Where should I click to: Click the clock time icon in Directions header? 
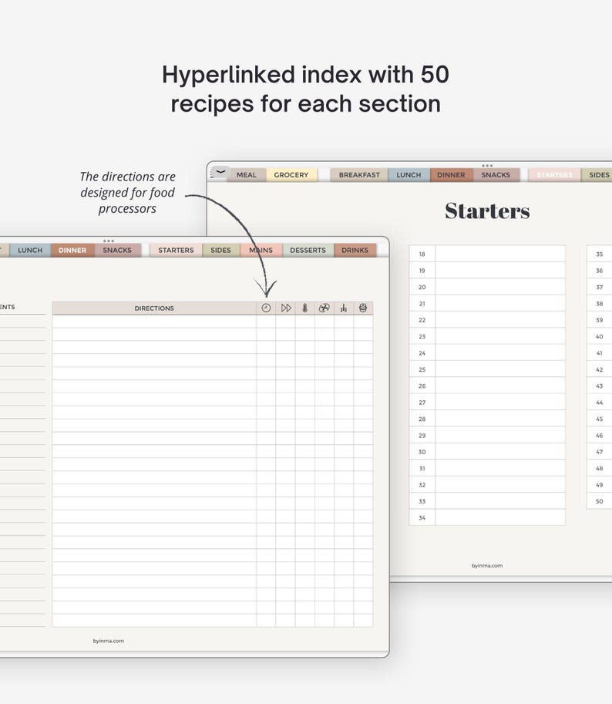click(x=266, y=308)
